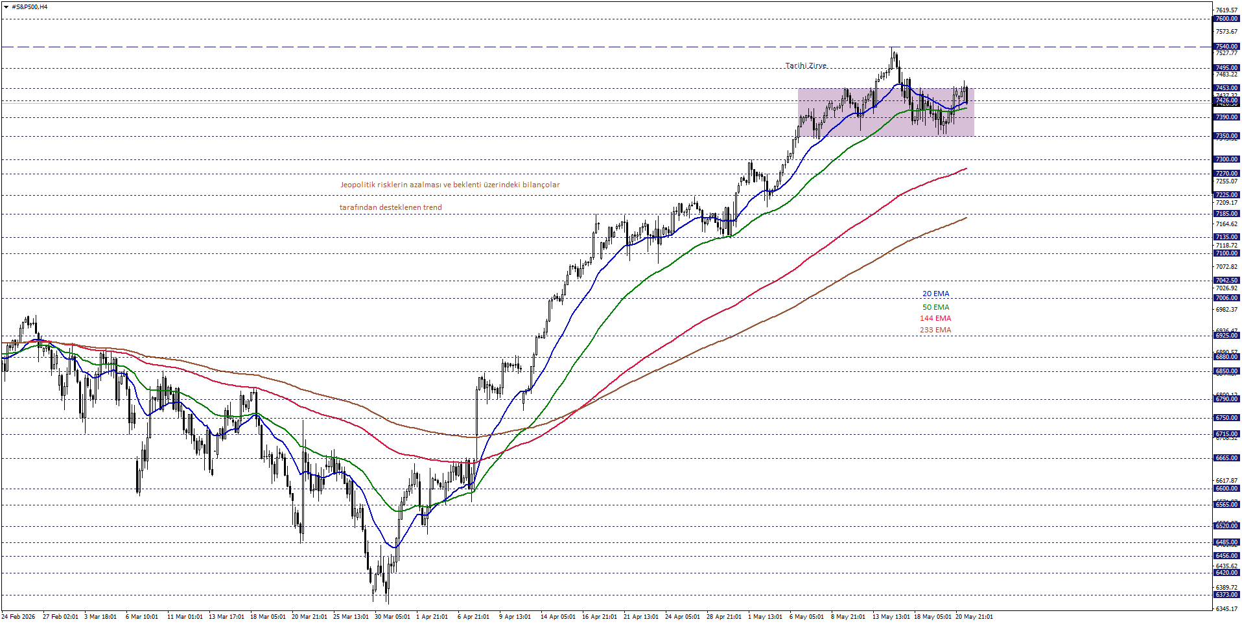
Task: Click the '30 Mar 05:01' time axis label
Action: (392, 617)
